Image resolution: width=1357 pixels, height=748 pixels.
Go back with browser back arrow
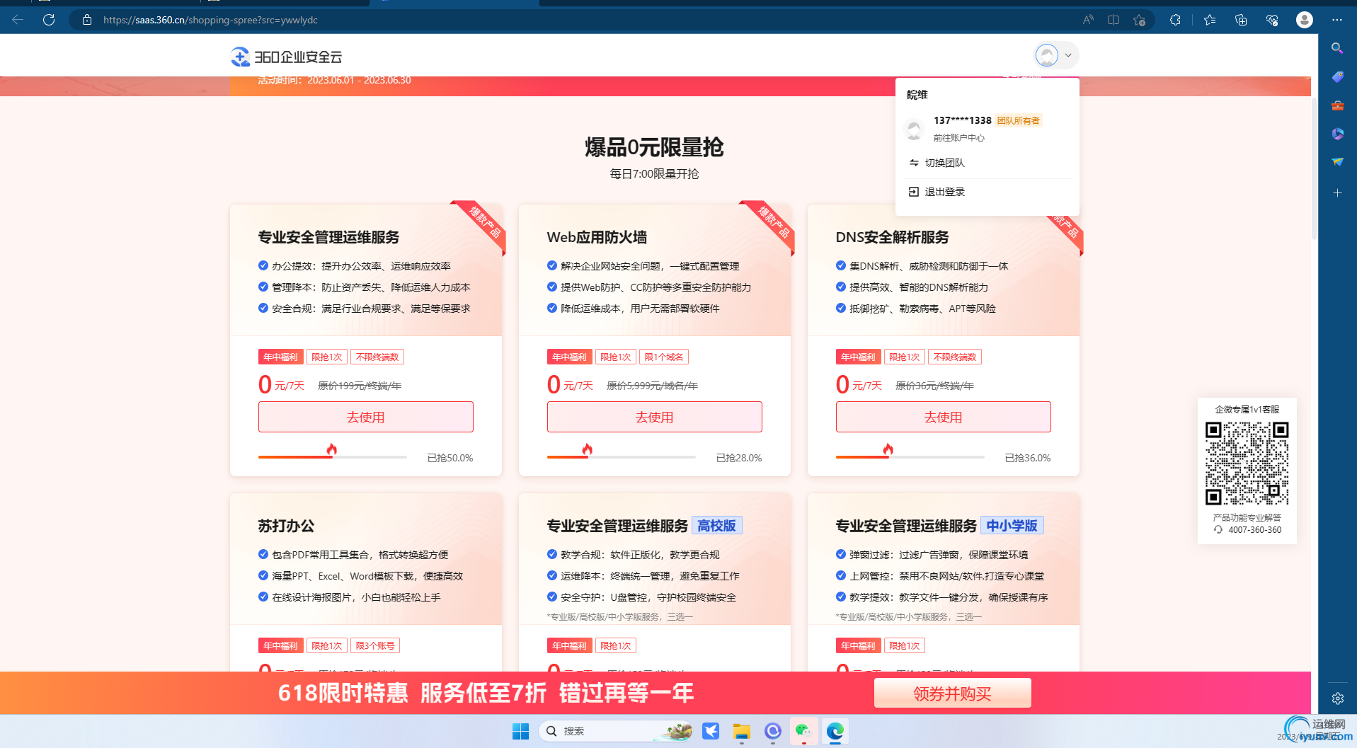pos(18,20)
